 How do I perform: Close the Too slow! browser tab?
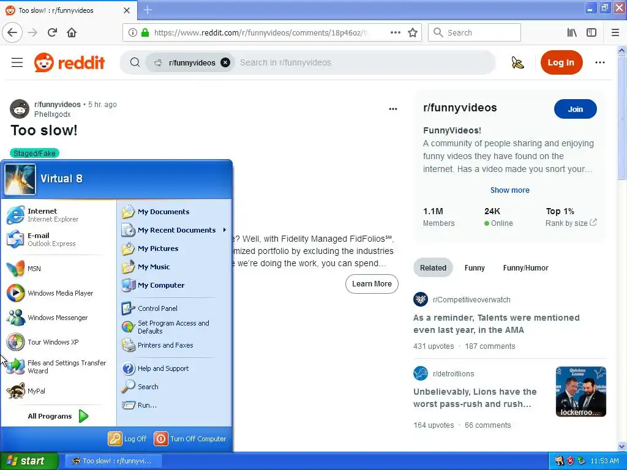click(127, 10)
